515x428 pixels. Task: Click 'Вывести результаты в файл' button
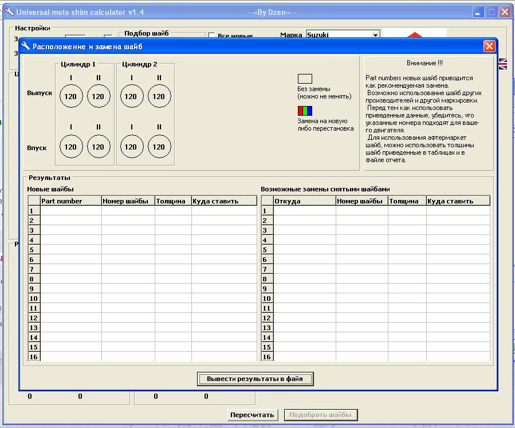(255, 379)
